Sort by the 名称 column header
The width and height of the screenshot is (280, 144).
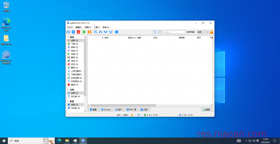tap(112, 38)
